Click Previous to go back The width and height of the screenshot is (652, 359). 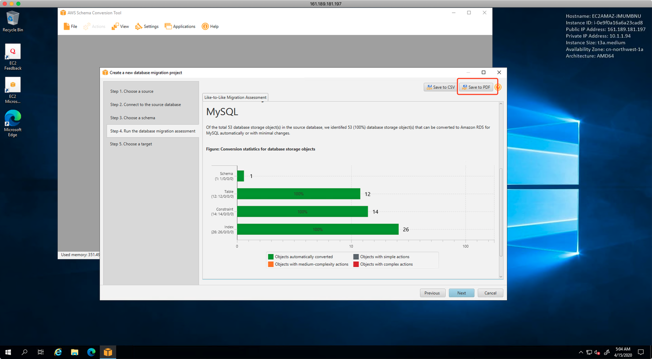432,293
